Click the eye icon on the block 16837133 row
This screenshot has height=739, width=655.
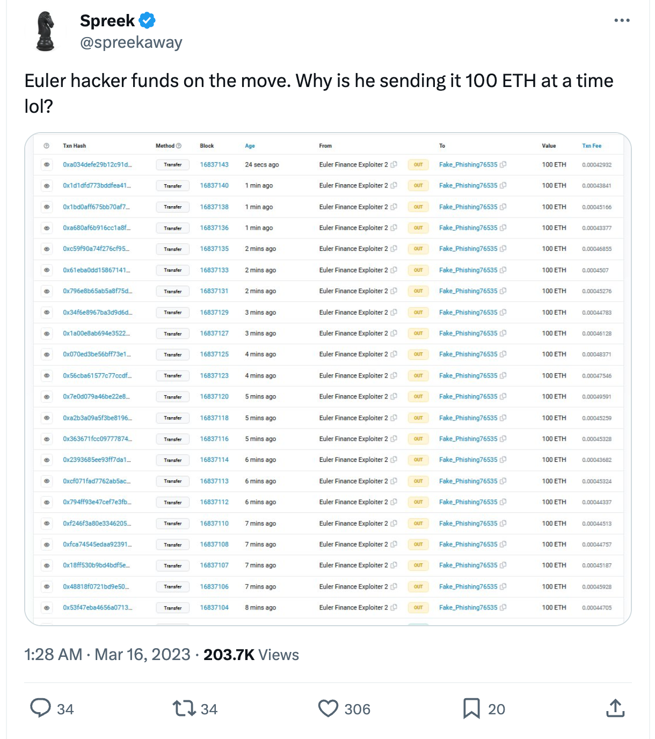[47, 270]
